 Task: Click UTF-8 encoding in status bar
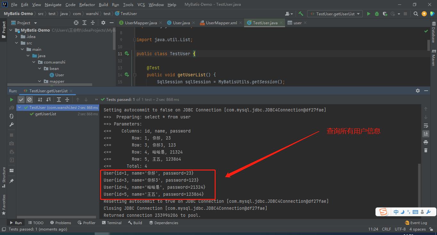(400, 229)
